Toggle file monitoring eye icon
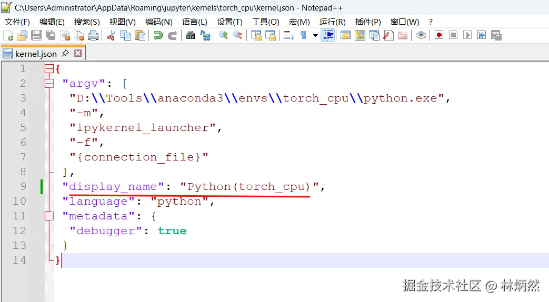549x302 pixels. point(421,35)
